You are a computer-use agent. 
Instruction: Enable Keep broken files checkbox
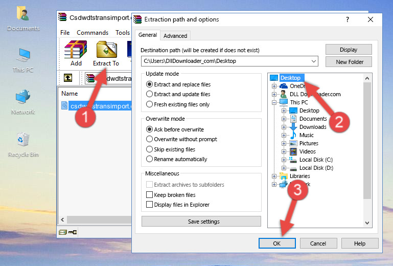(149, 195)
